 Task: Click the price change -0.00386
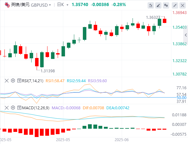[100, 5]
